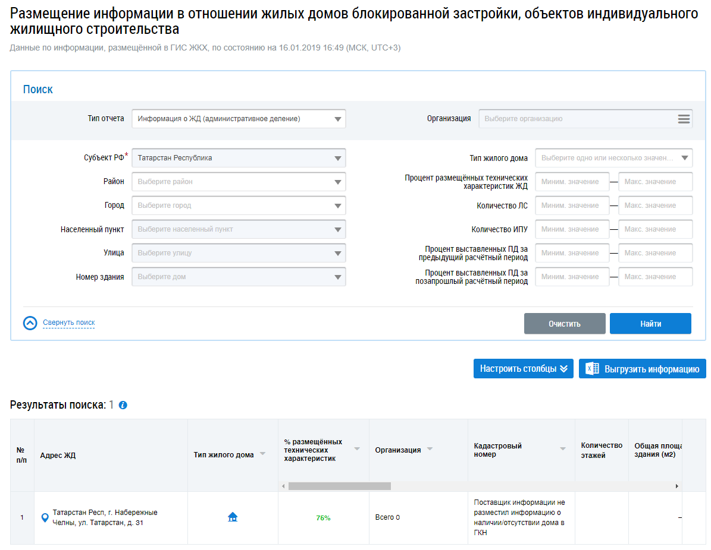
Task: Click the info icon next to search results
Action: pos(123,405)
